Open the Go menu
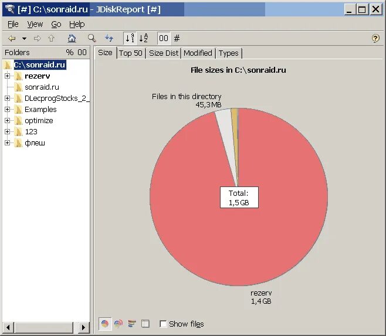 (56, 24)
